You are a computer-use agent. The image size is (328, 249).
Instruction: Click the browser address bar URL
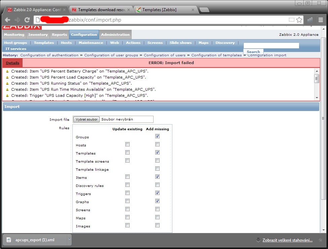(x=95, y=20)
